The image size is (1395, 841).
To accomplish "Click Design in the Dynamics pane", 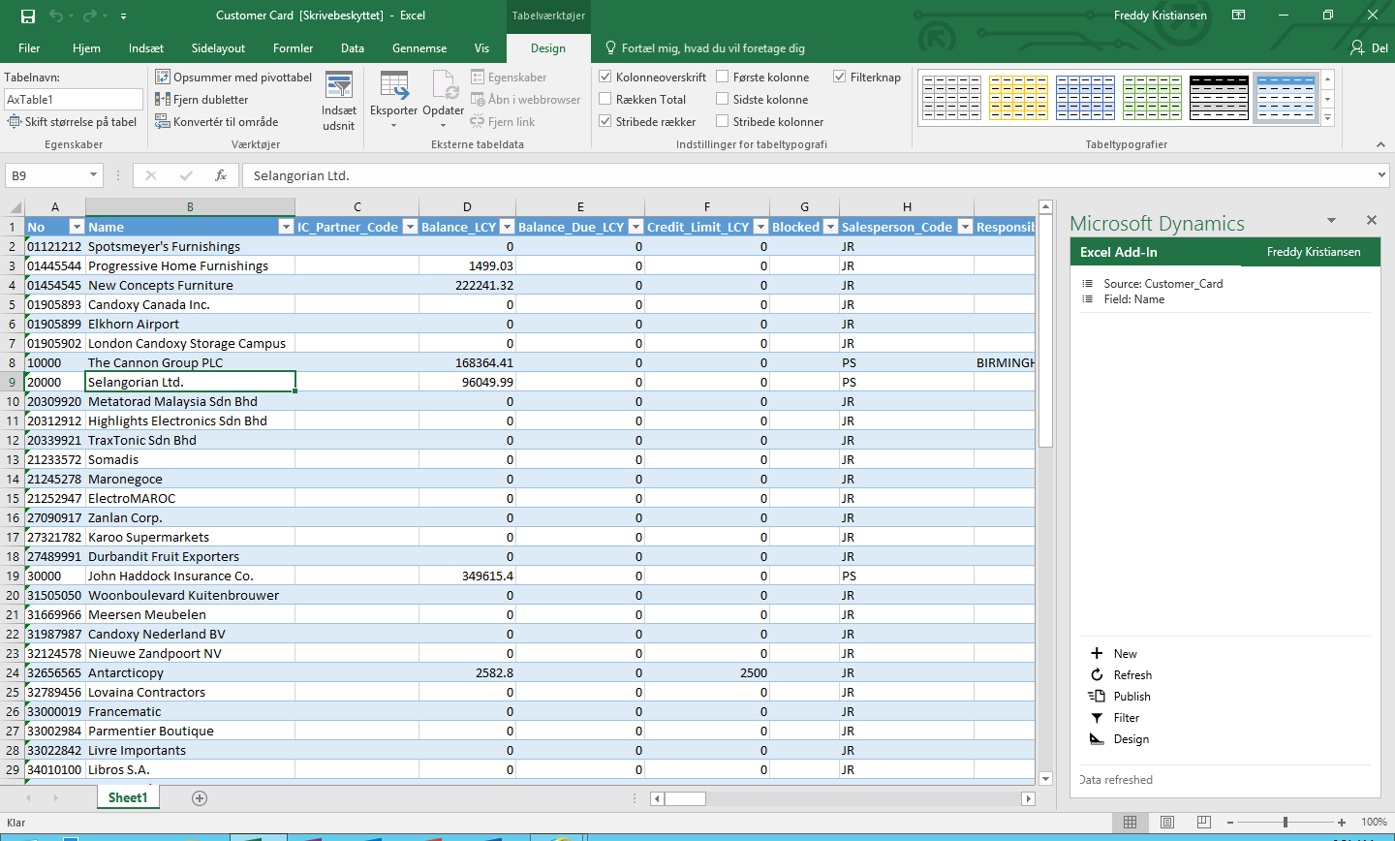I will [x=1131, y=739].
